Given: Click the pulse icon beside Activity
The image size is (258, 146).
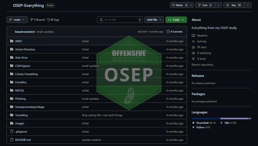Looking at the screenshot, I should tap(193, 41).
